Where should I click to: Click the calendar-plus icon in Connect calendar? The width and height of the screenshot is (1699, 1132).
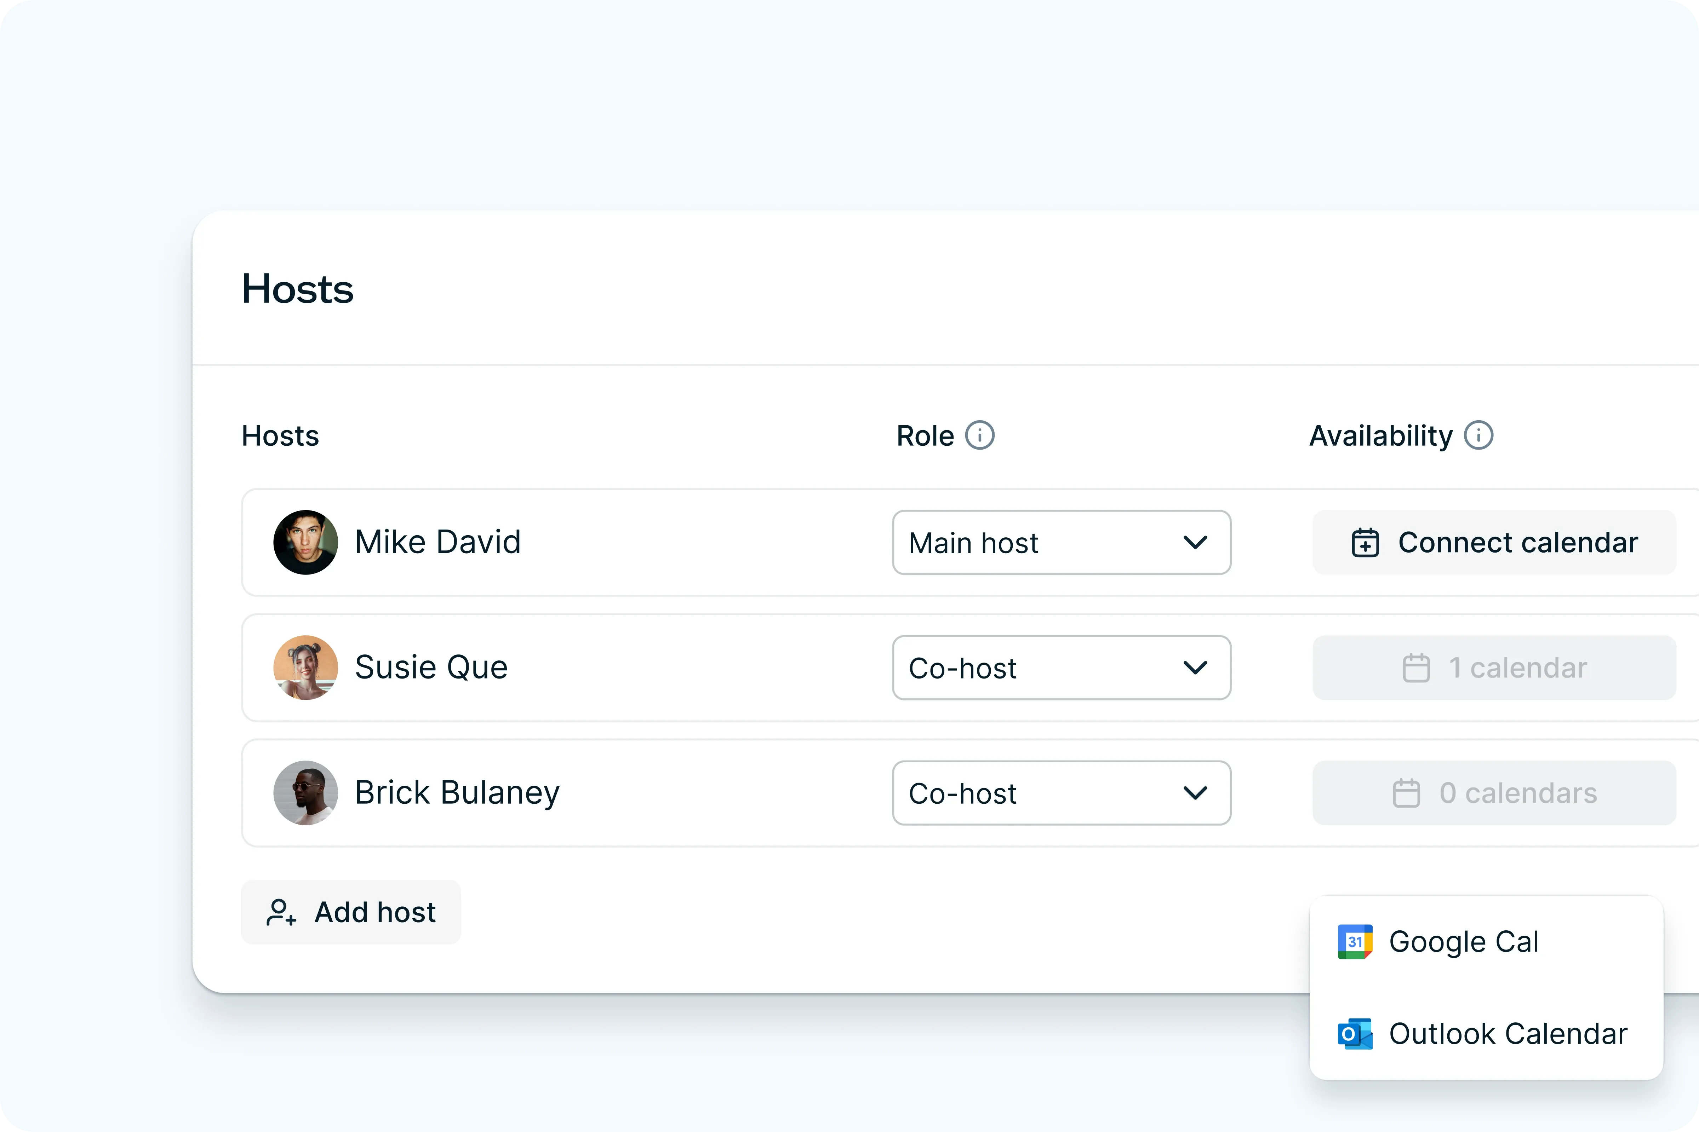coord(1365,542)
